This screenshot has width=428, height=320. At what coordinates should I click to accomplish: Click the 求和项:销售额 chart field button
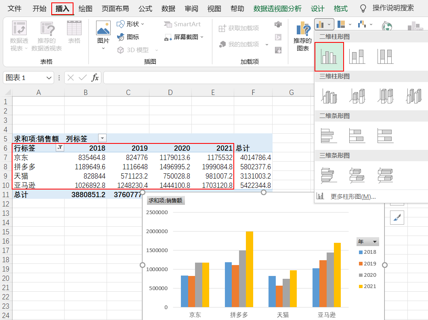pos(166,200)
